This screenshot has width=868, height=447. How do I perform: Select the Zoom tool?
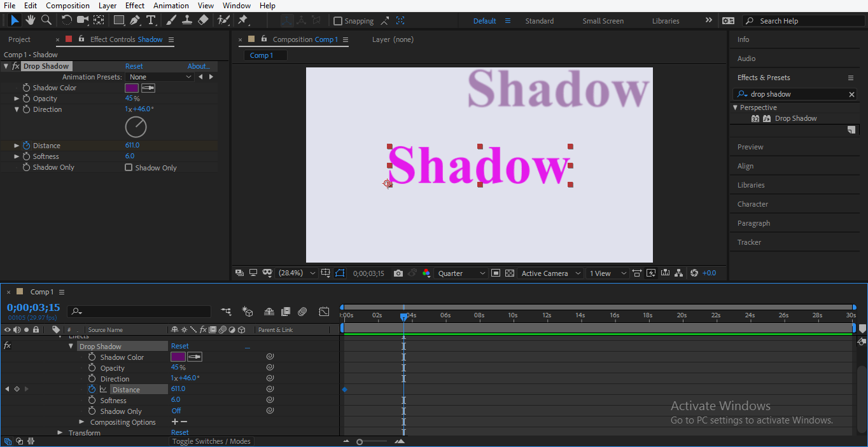tap(46, 20)
